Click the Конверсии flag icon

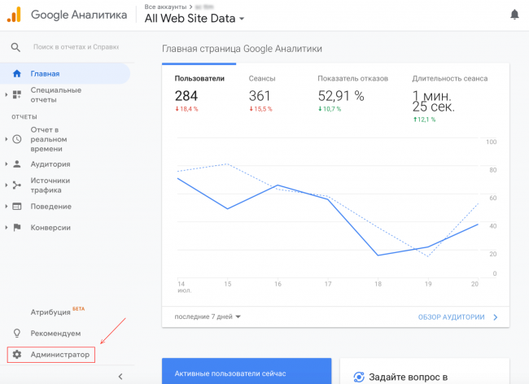click(x=16, y=228)
